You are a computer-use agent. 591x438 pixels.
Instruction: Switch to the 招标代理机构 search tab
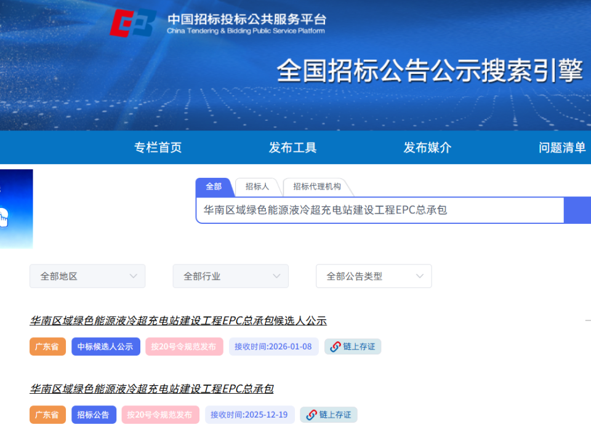pos(317,187)
